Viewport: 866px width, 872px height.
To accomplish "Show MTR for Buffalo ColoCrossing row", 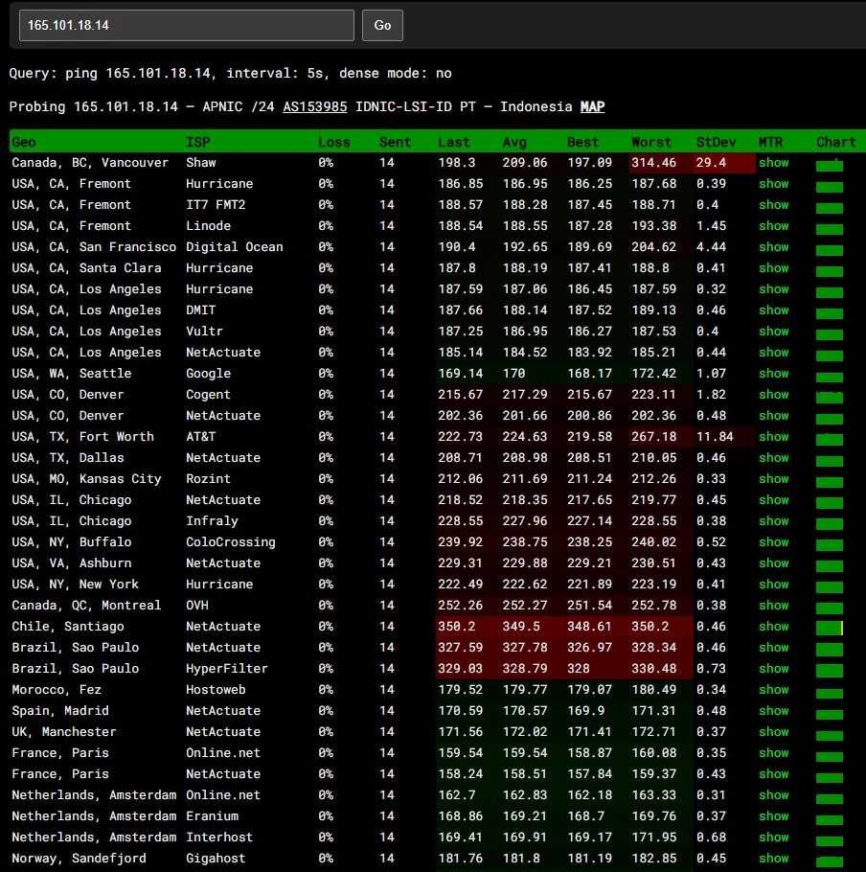I will (774, 541).
